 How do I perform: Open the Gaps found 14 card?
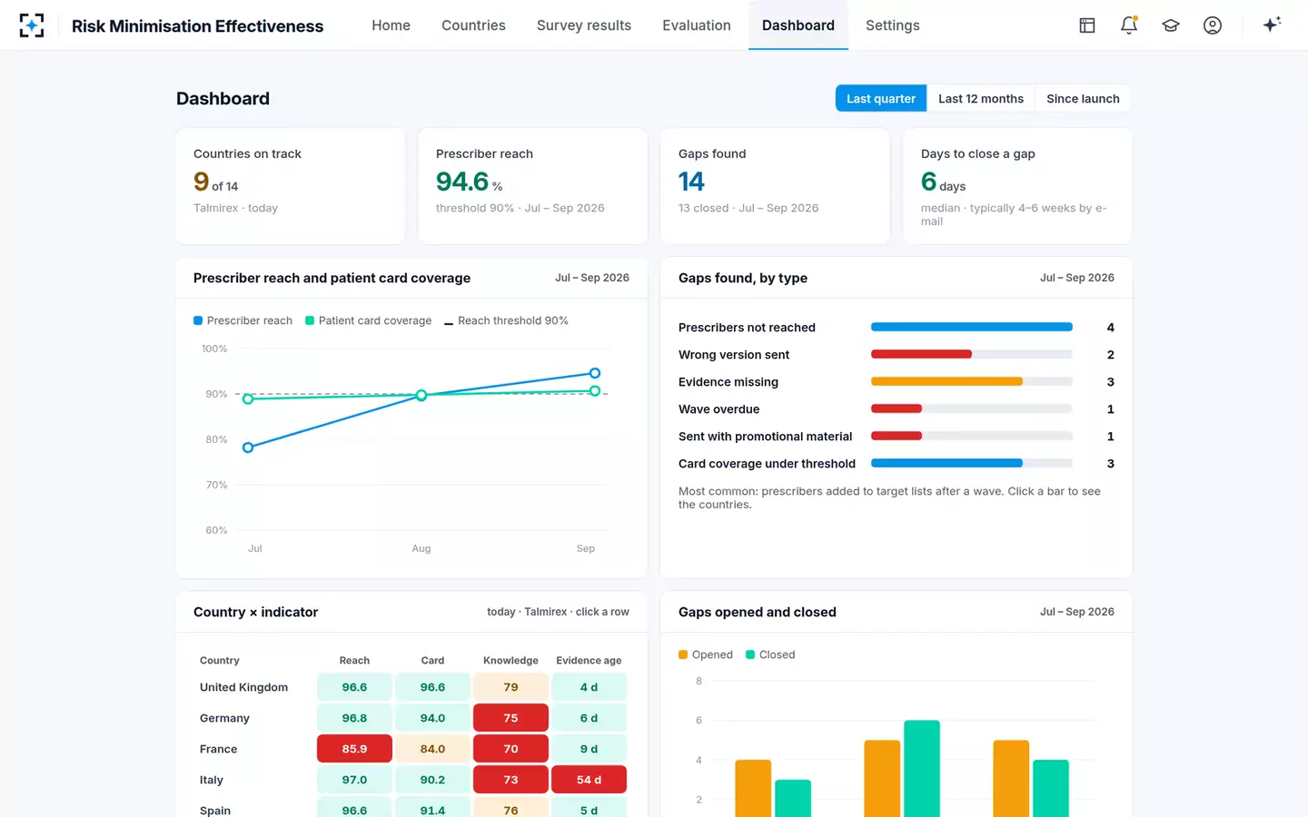click(x=775, y=186)
